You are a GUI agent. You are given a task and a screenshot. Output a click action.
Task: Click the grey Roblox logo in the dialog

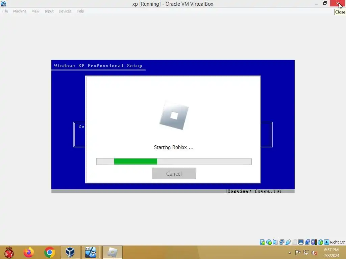174,115
